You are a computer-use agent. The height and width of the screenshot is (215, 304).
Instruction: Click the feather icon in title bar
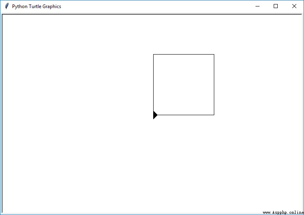tap(7, 6)
